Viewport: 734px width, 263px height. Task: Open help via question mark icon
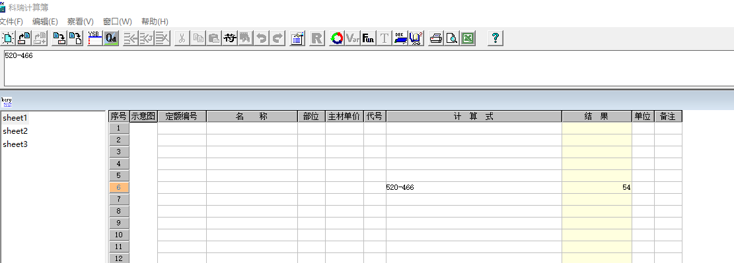495,38
